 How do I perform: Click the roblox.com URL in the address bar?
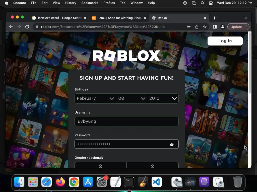click(103, 27)
